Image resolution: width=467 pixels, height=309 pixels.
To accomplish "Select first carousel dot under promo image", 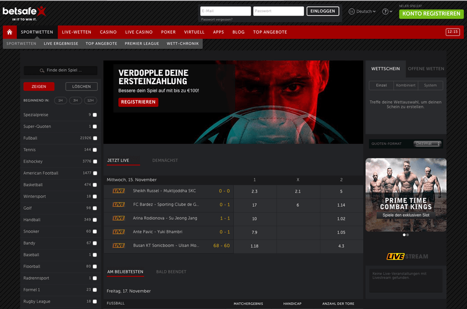I will [404, 235].
